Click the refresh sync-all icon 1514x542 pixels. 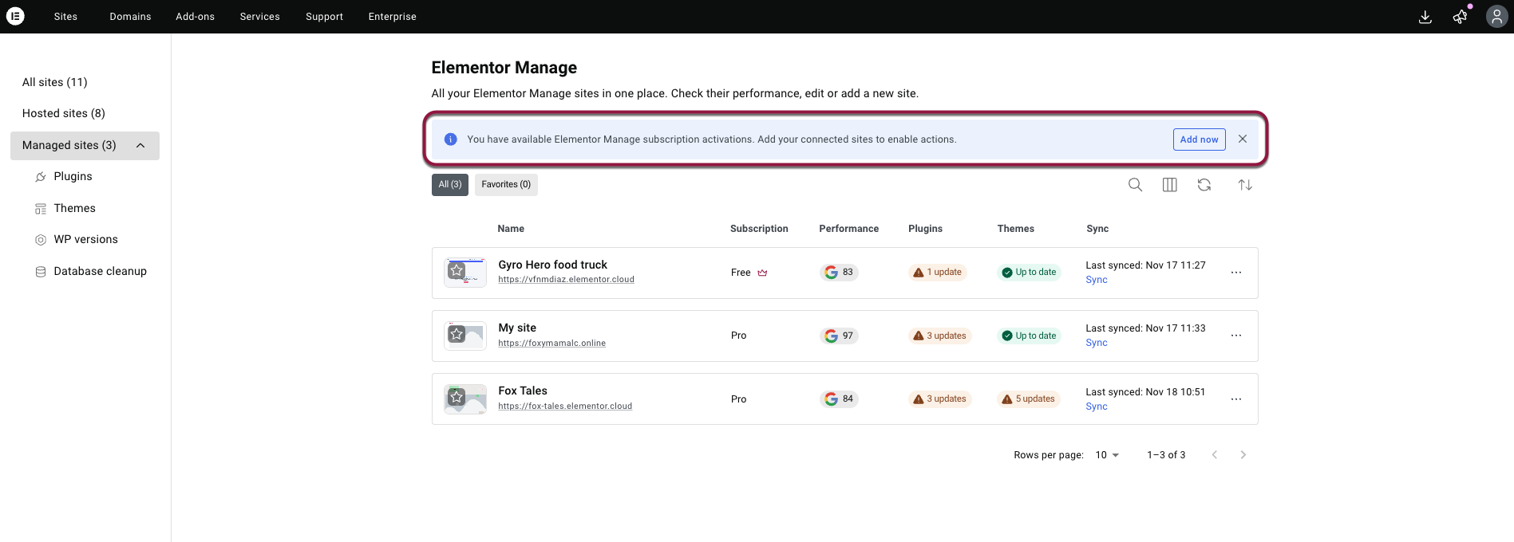tap(1204, 185)
